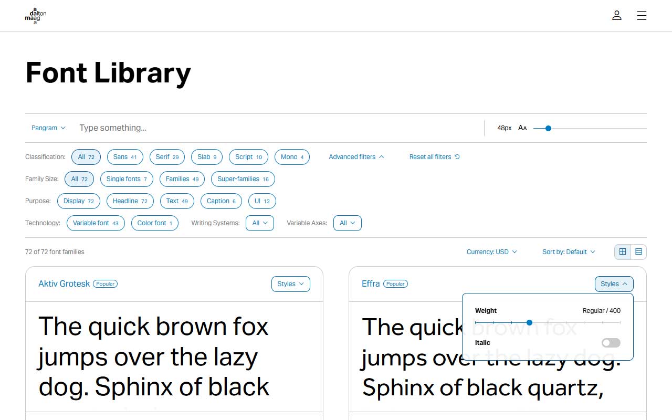Select the Sans classification filter

click(x=125, y=156)
